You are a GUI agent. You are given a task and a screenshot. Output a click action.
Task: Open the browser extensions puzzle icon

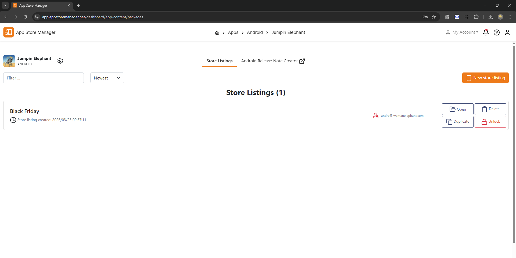tap(476, 17)
